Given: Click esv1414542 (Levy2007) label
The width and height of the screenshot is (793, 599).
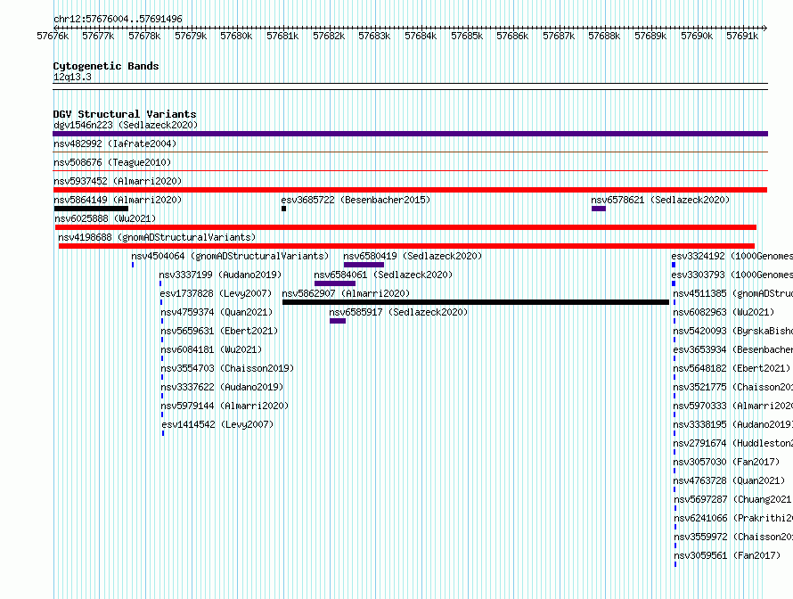Looking at the screenshot, I should click(217, 424).
